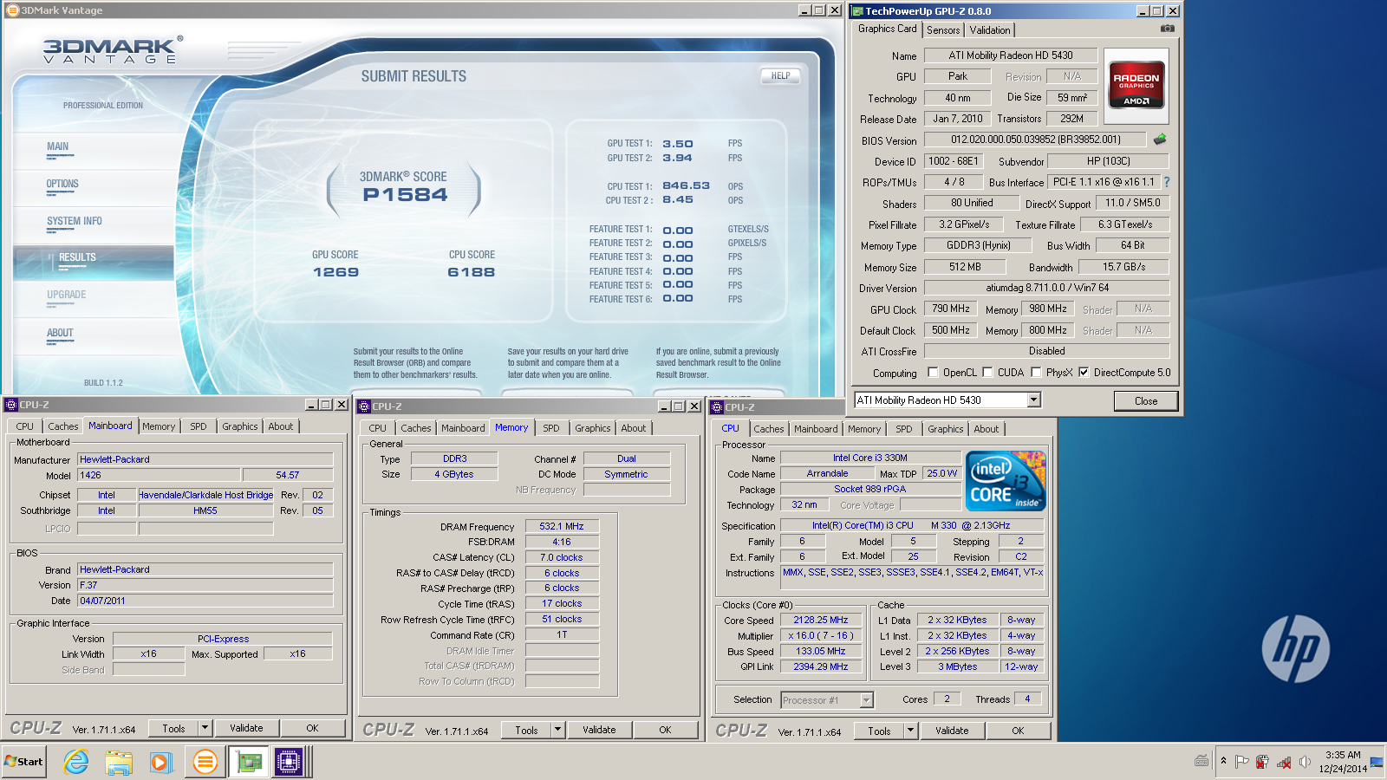Click the Windows Start button
This screenshot has height=780, width=1387.
[23, 762]
